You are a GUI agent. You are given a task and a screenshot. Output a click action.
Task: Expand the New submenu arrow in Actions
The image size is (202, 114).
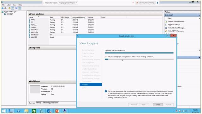click(x=199, y=18)
